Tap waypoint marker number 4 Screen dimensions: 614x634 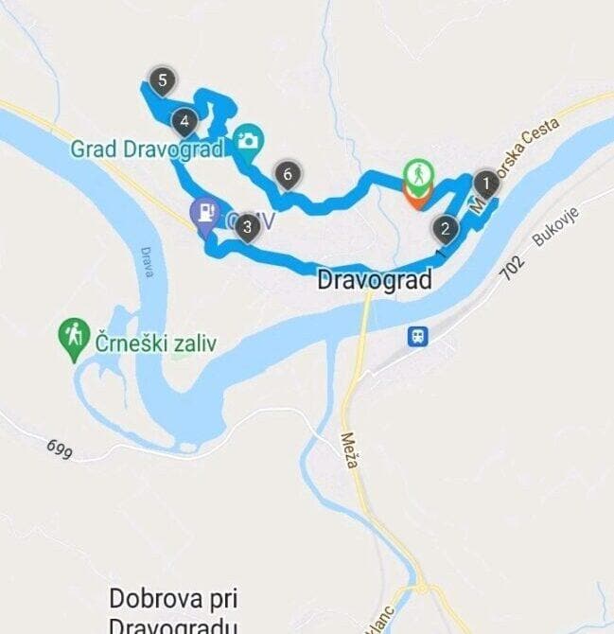(184, 122)
